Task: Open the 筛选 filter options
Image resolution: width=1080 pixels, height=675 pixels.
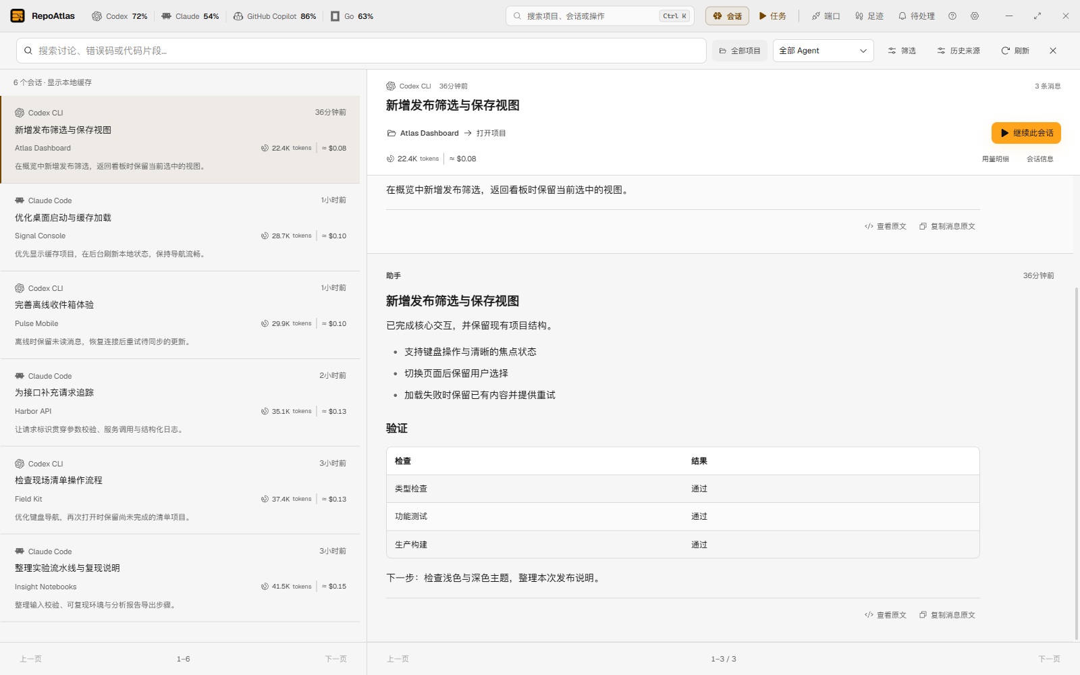Action: point(902,51)
